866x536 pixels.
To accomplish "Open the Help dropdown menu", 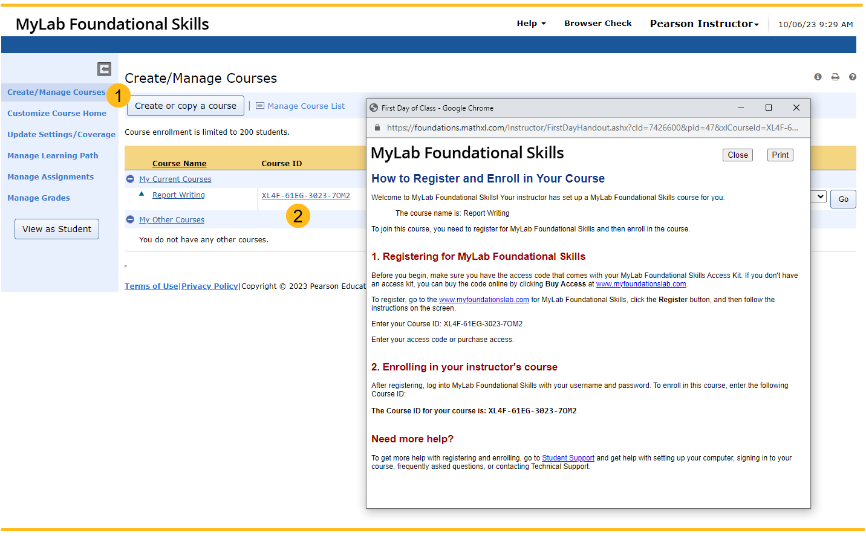I will pos(531,23).
